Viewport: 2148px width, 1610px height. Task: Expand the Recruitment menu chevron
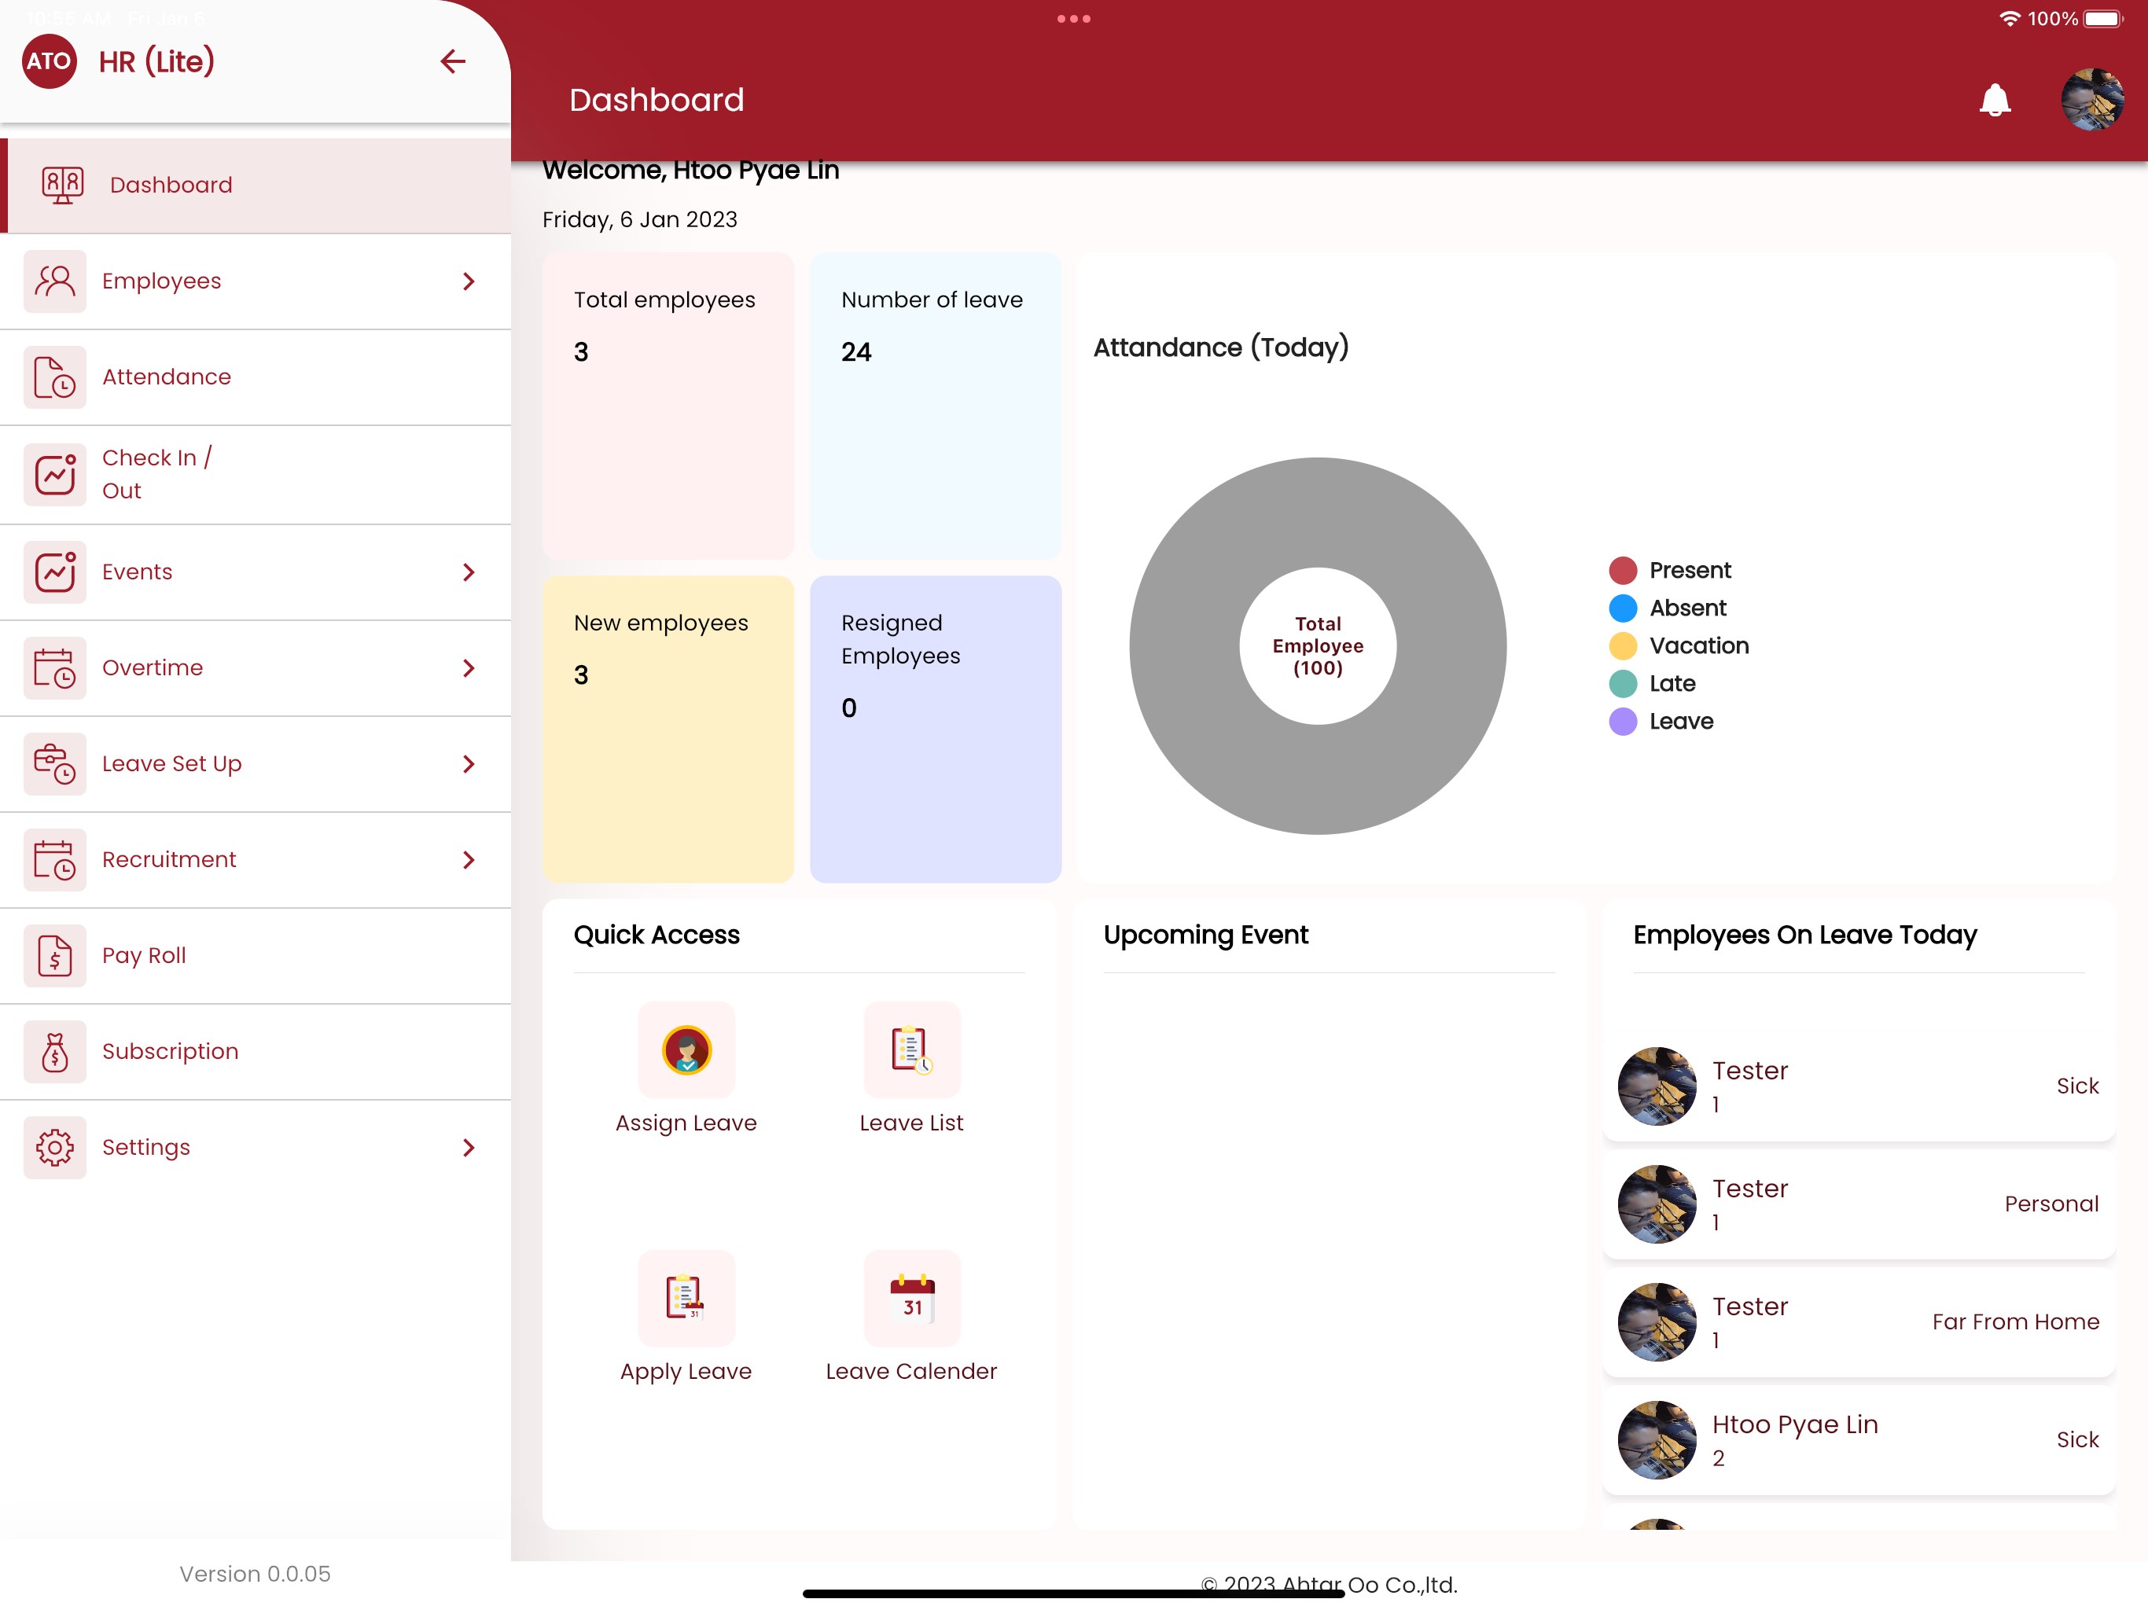point(469,860)
